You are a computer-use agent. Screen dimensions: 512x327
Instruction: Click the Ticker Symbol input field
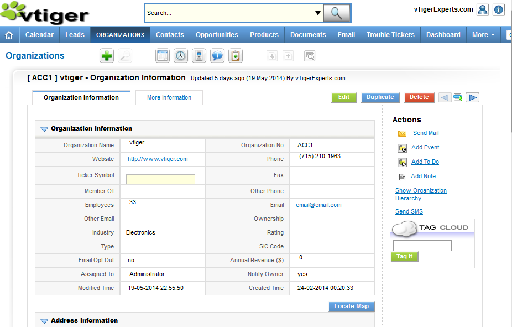click(x=161, y=179)
